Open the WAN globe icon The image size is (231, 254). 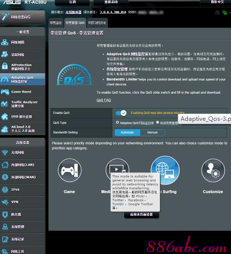pyautogui.click(x=5, y=177)
